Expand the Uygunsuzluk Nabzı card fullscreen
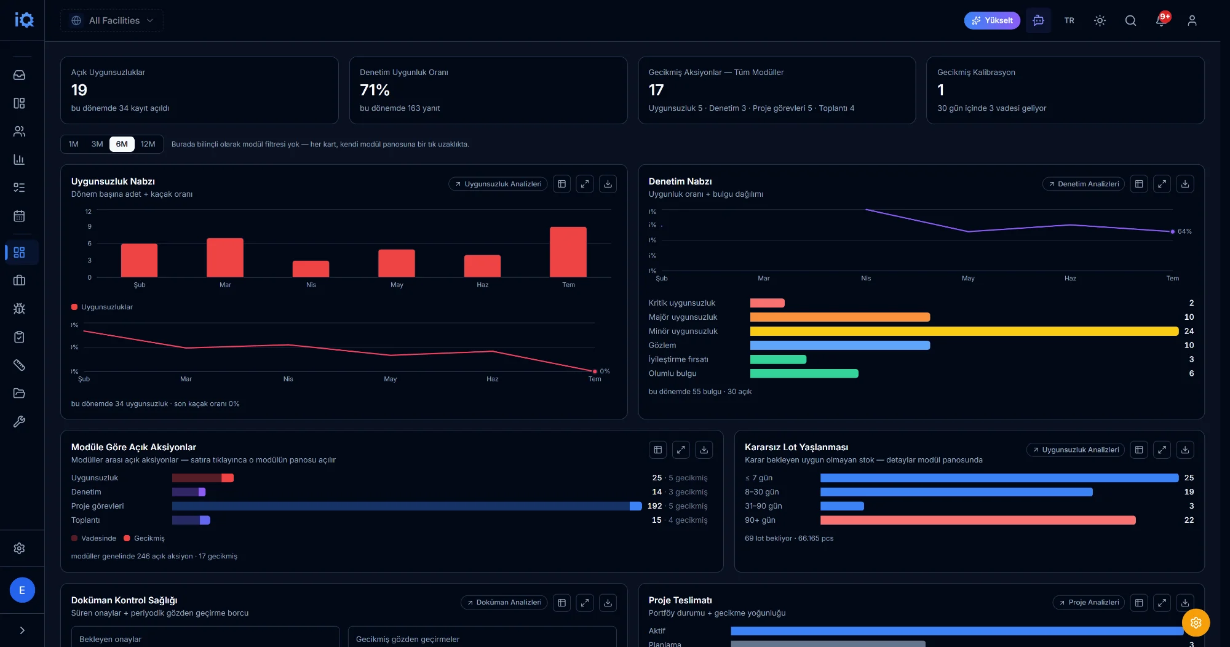Image resolution: width=1230 pixels, height=647 pixels. coord(585,184)
